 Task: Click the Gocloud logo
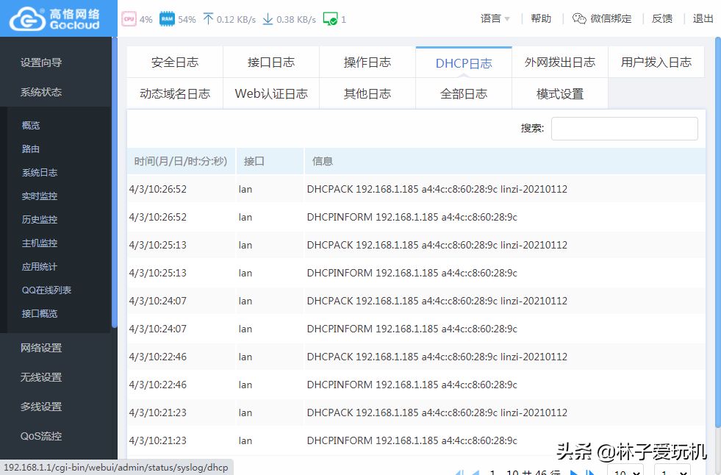tap(54, 18)
